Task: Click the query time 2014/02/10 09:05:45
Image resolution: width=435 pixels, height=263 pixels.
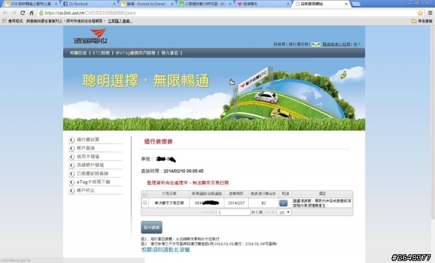Action: pos(184,171)
